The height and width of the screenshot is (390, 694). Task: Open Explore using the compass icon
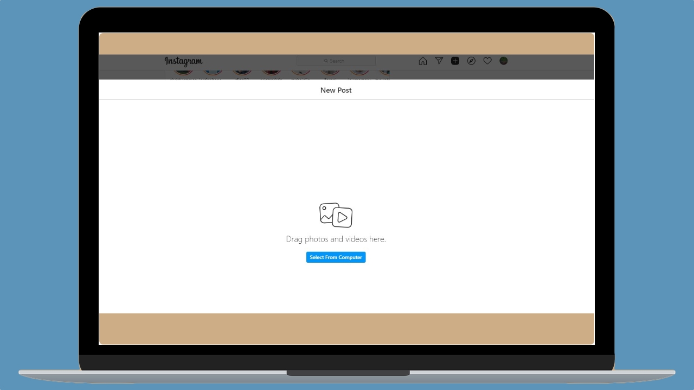(x=471, y=61)
